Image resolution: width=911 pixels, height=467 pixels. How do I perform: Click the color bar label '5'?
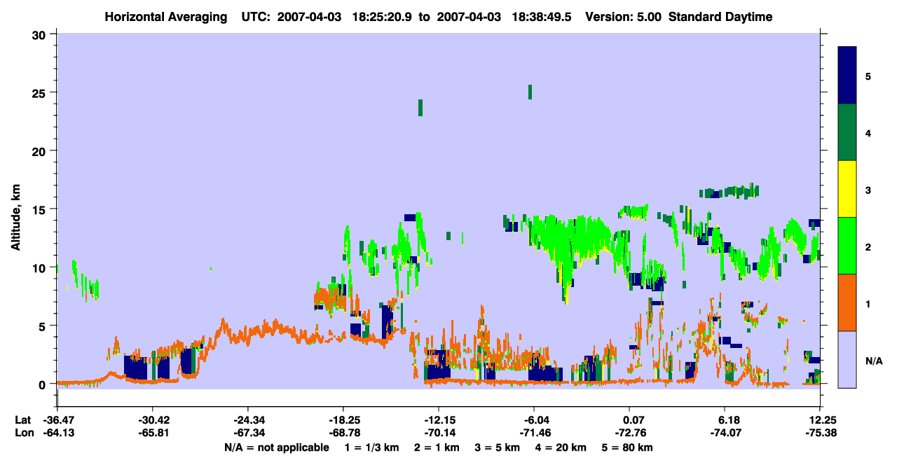(868, 76)
